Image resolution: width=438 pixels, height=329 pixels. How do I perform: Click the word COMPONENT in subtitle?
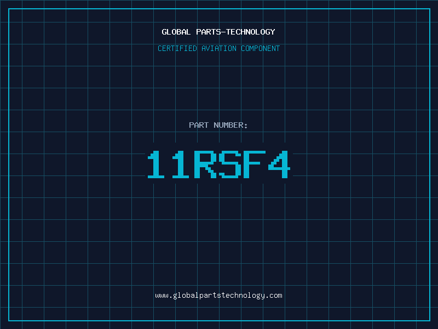(261, 48)
